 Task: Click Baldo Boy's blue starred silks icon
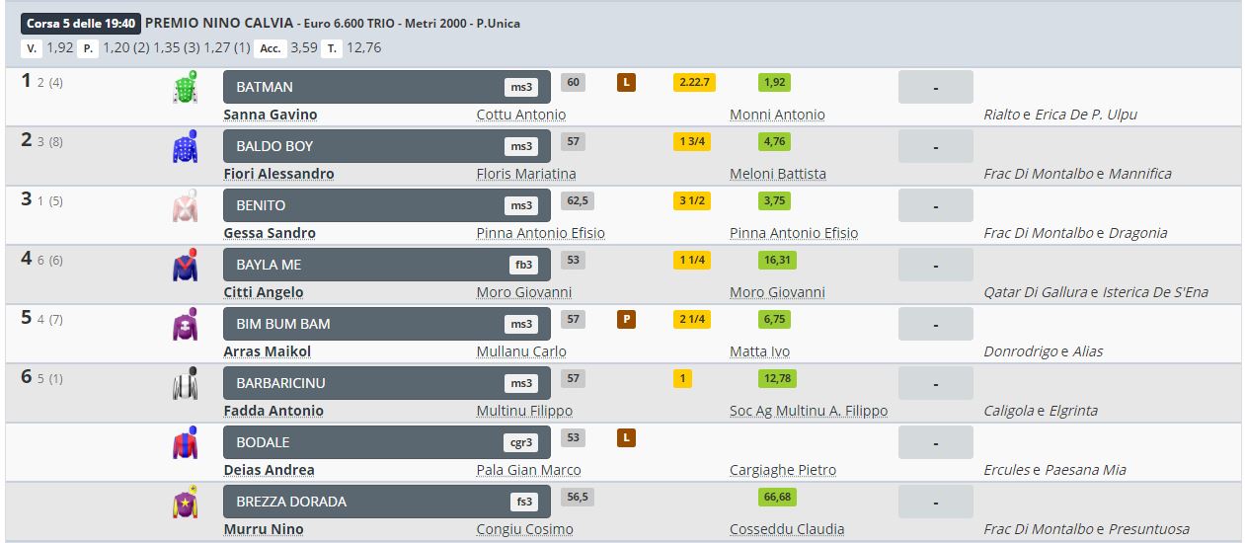tap(185, 147)
